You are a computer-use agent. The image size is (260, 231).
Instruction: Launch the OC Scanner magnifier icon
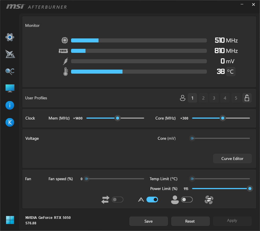[x=10, y=71]
